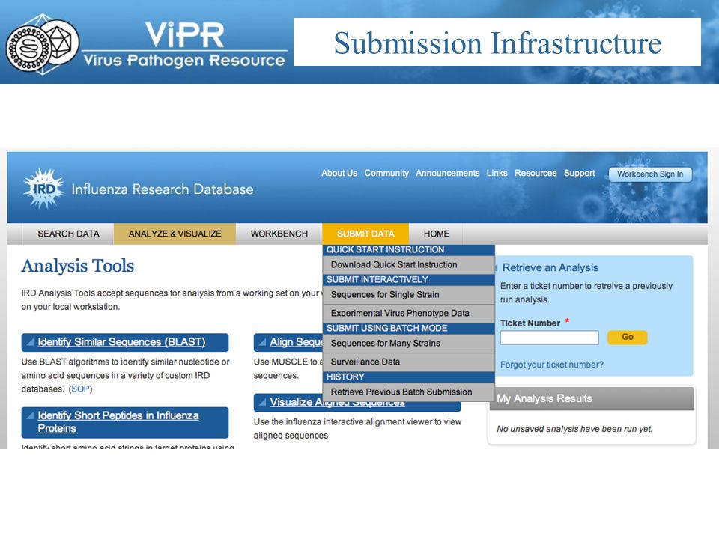Image resolution: width=719 pixels, height=539 pixels.
Task: Click the triangle icon beside Visualize Aligned Sequences
Action: click(x=262, y=402)
